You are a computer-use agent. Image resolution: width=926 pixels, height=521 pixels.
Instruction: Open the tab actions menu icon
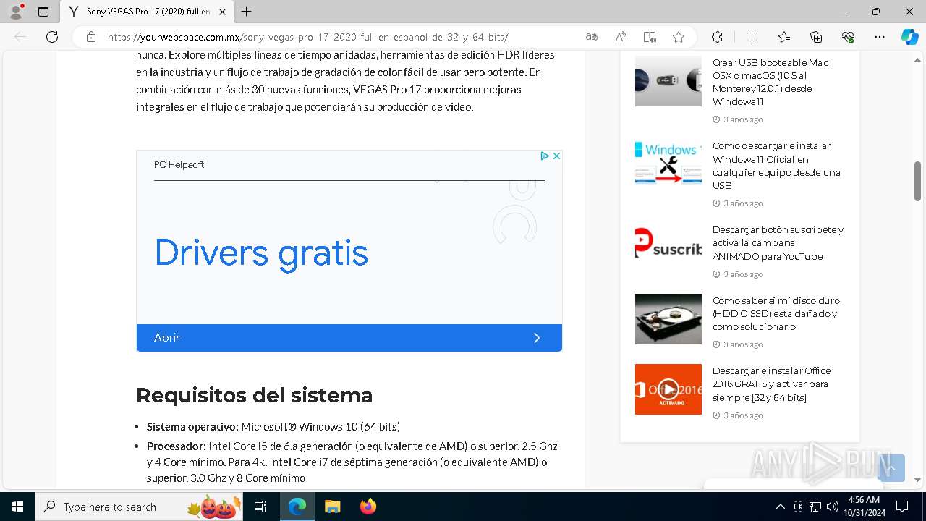pyautogui.click(x=43, y=12)
